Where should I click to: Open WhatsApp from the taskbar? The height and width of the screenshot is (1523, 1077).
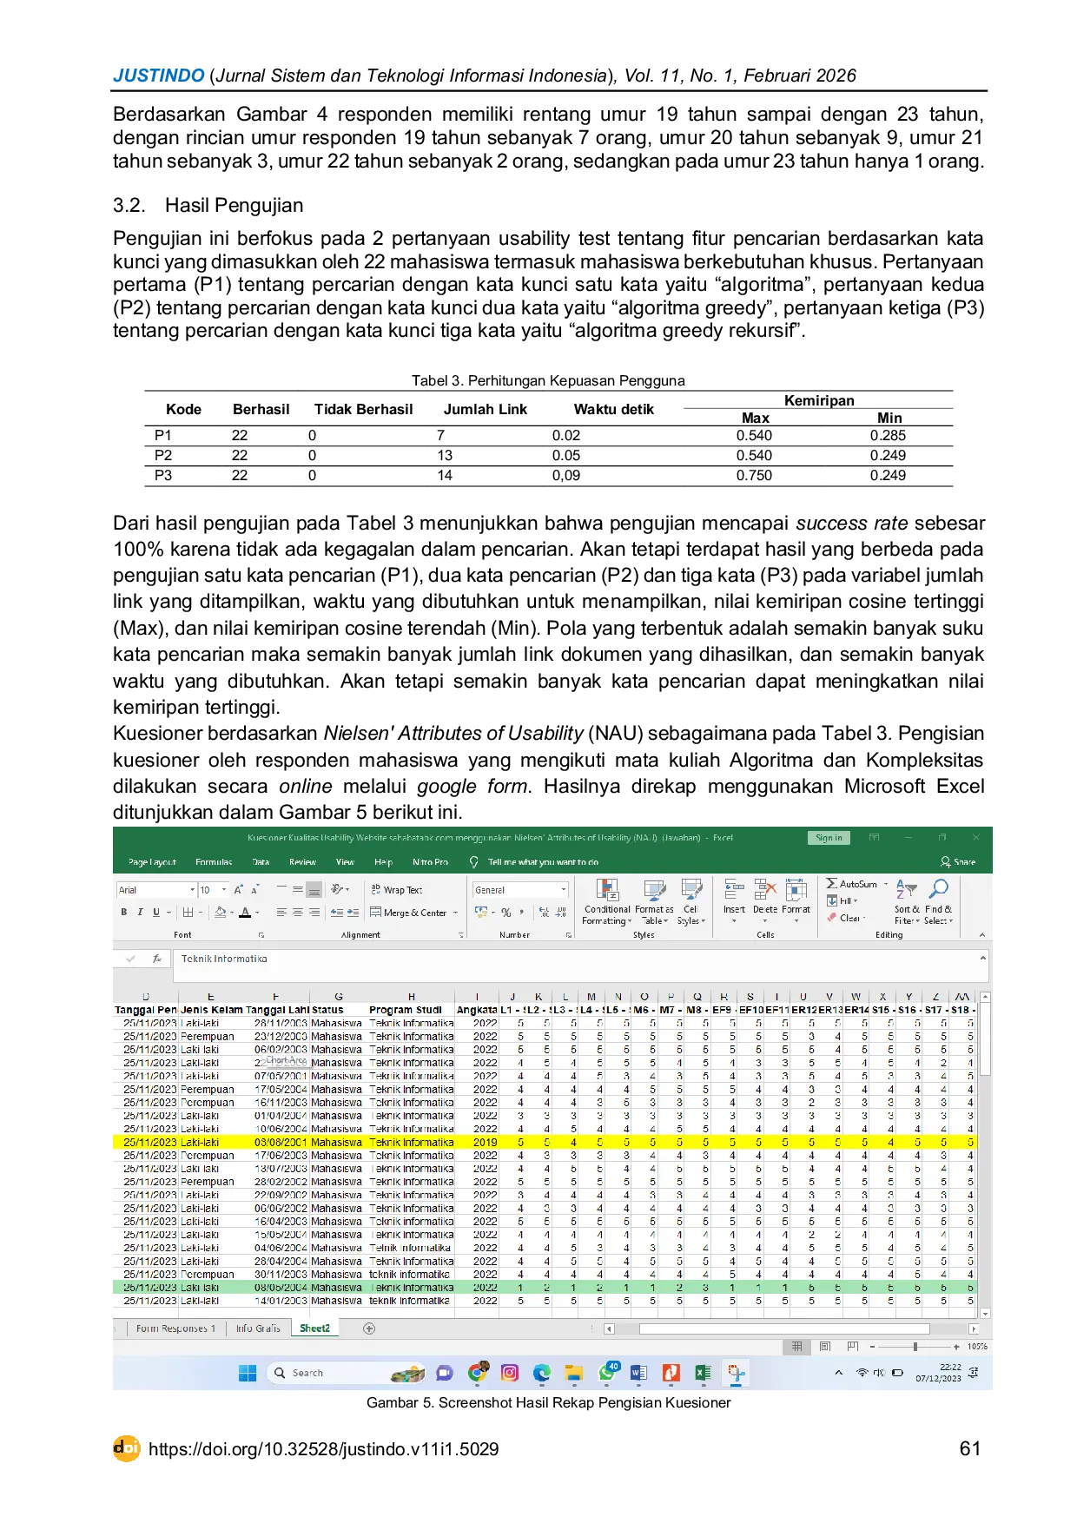click(607, 1373)
